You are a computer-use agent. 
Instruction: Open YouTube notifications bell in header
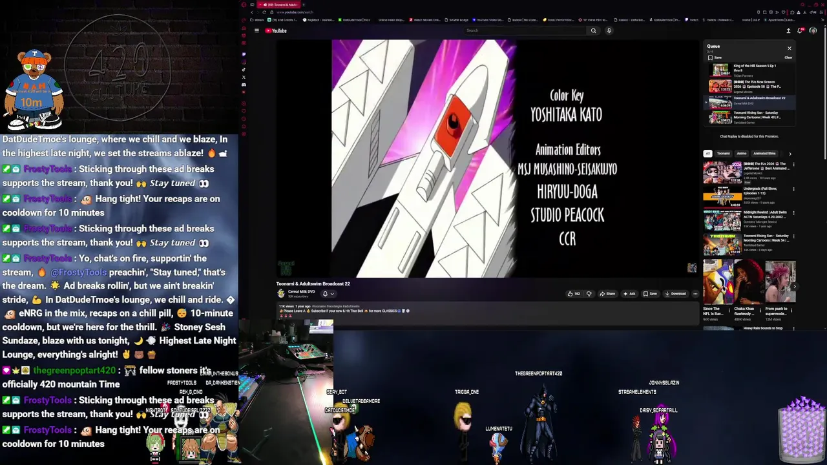pyautogui.click(x=801, y=30)
